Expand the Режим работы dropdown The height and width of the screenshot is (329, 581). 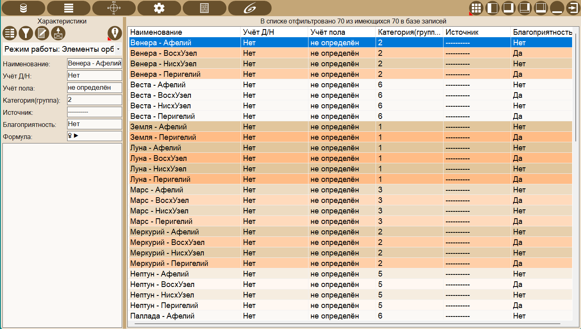[x=118, y=49]
